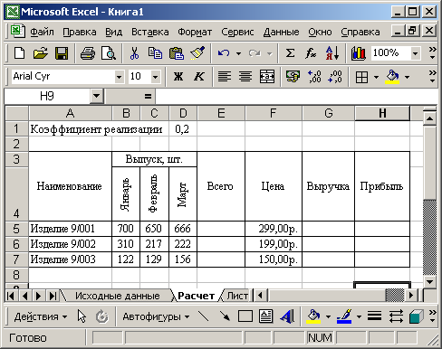Viewport: 442px width, 349px height.
Task: Cut selection with the scissors icon
Action: coord(134,53)
